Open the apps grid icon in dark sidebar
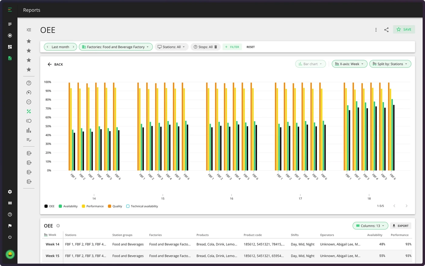Image resolution: width=425 pixels, height=266 pixels. (x=10, y=203)
